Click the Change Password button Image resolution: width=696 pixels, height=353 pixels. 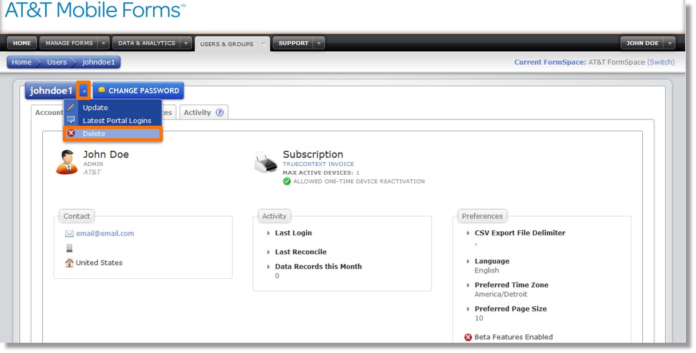click(138, 91)
